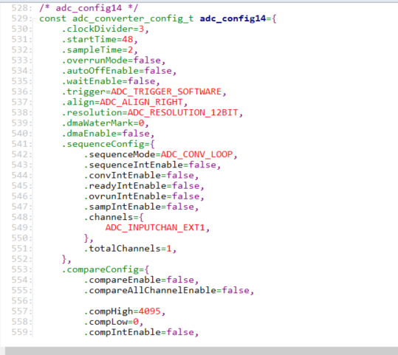Image resolution: width=398 pixels, height=355 pixels.
Task: Click the '.sequenceIntEnable=false' line
Action: (x=152, y=165)
